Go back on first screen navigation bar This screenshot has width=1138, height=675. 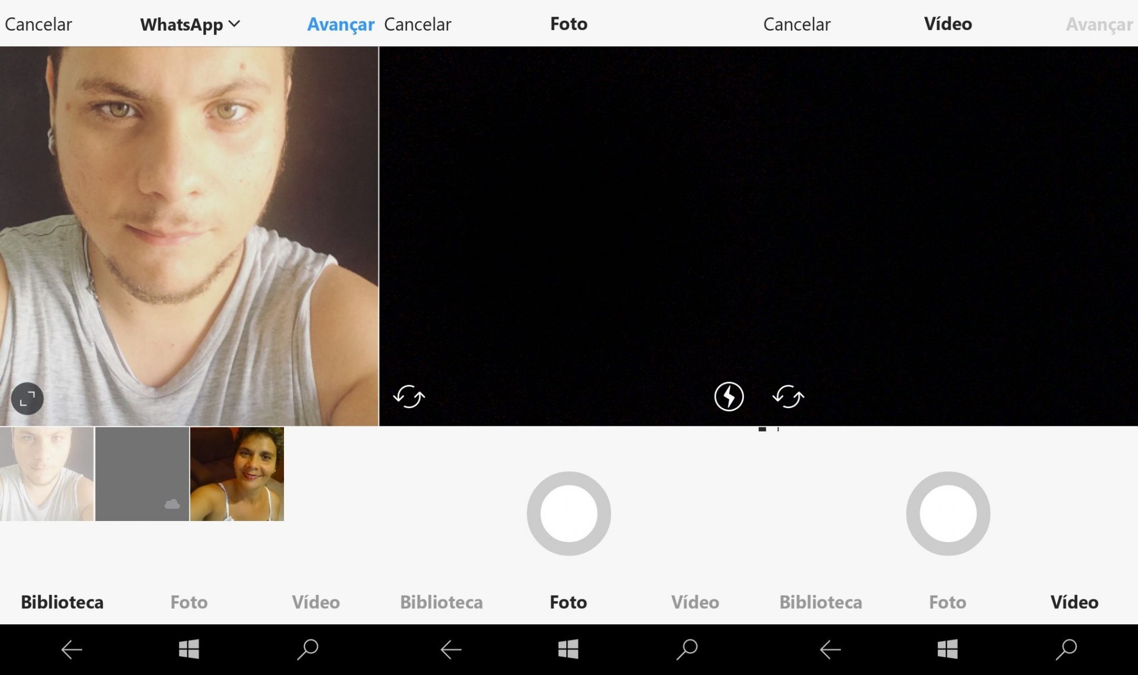point(72,649)
